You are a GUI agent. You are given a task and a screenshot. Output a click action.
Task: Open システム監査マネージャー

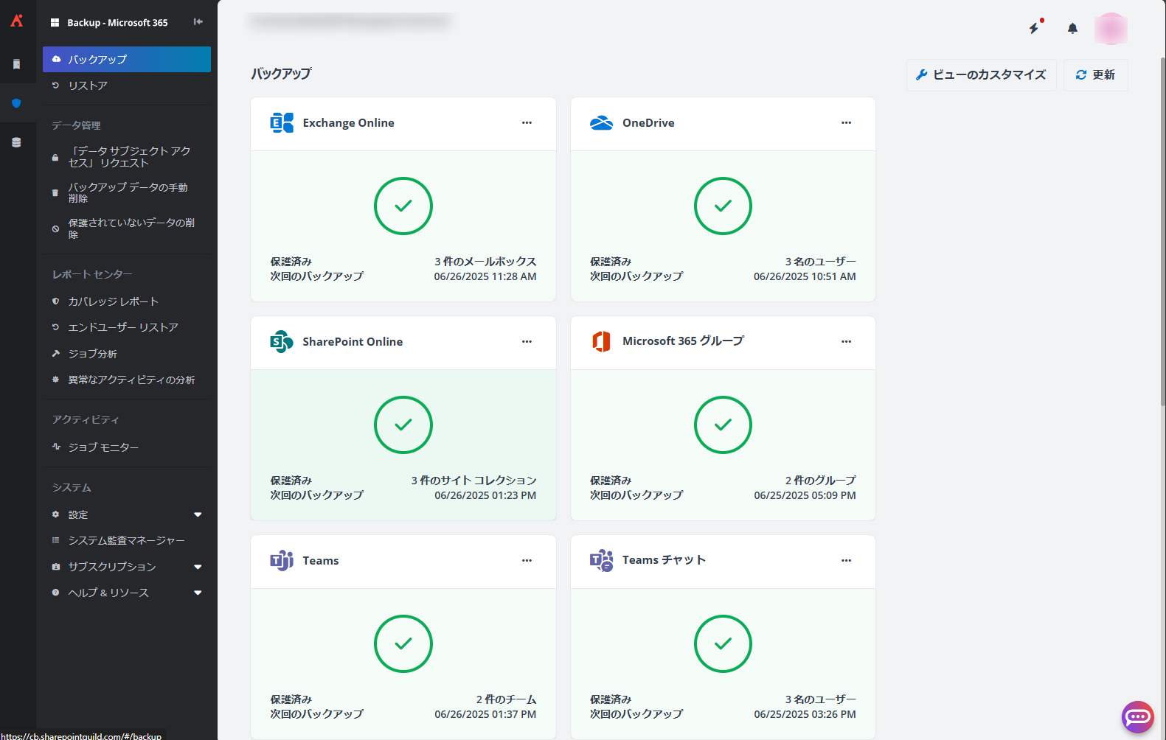pos(127,540)
